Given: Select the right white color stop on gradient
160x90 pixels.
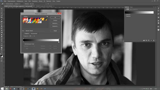Looking at the screenshot, I should pos(59,42).
